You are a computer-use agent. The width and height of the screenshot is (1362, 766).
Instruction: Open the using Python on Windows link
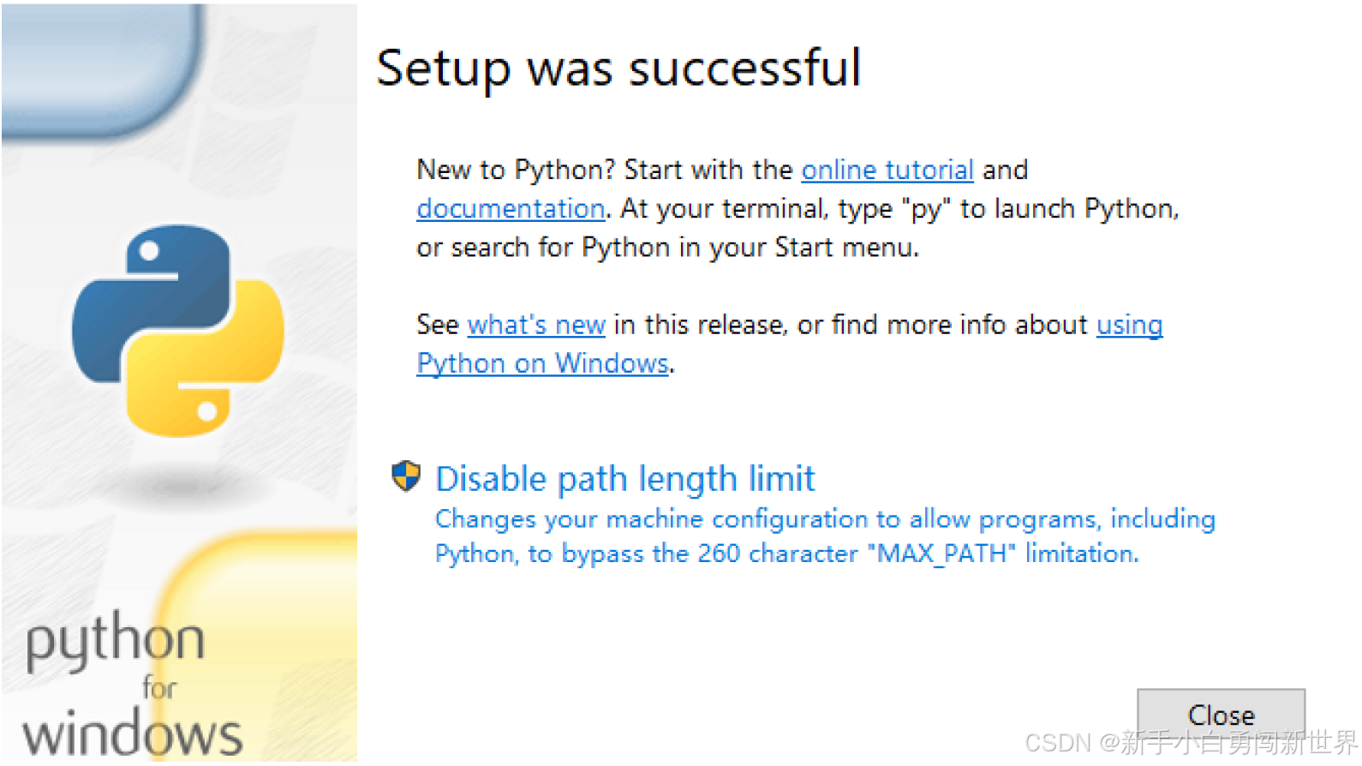point(541,362)
